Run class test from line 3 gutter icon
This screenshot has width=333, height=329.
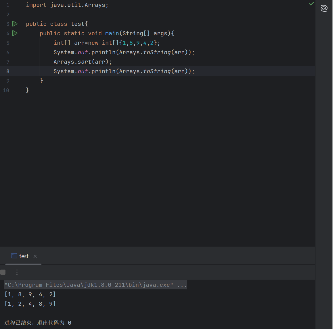coord(15,24)
